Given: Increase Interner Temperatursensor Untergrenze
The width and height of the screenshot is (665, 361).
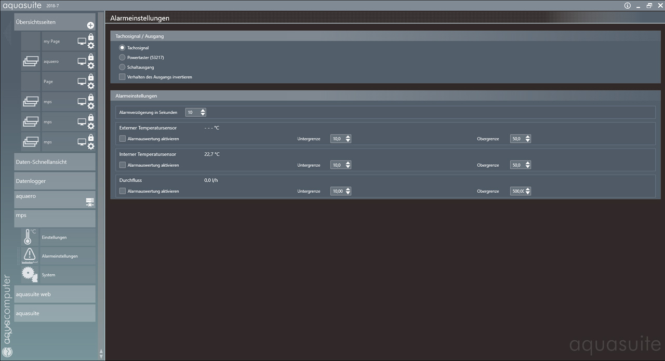Looking at the screenshot, I should click(x=348, y=163).
